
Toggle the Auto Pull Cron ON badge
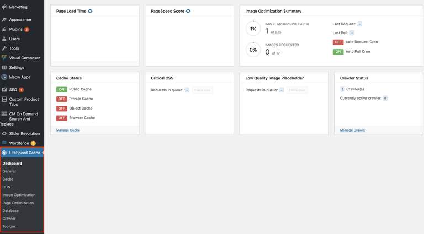338,52
